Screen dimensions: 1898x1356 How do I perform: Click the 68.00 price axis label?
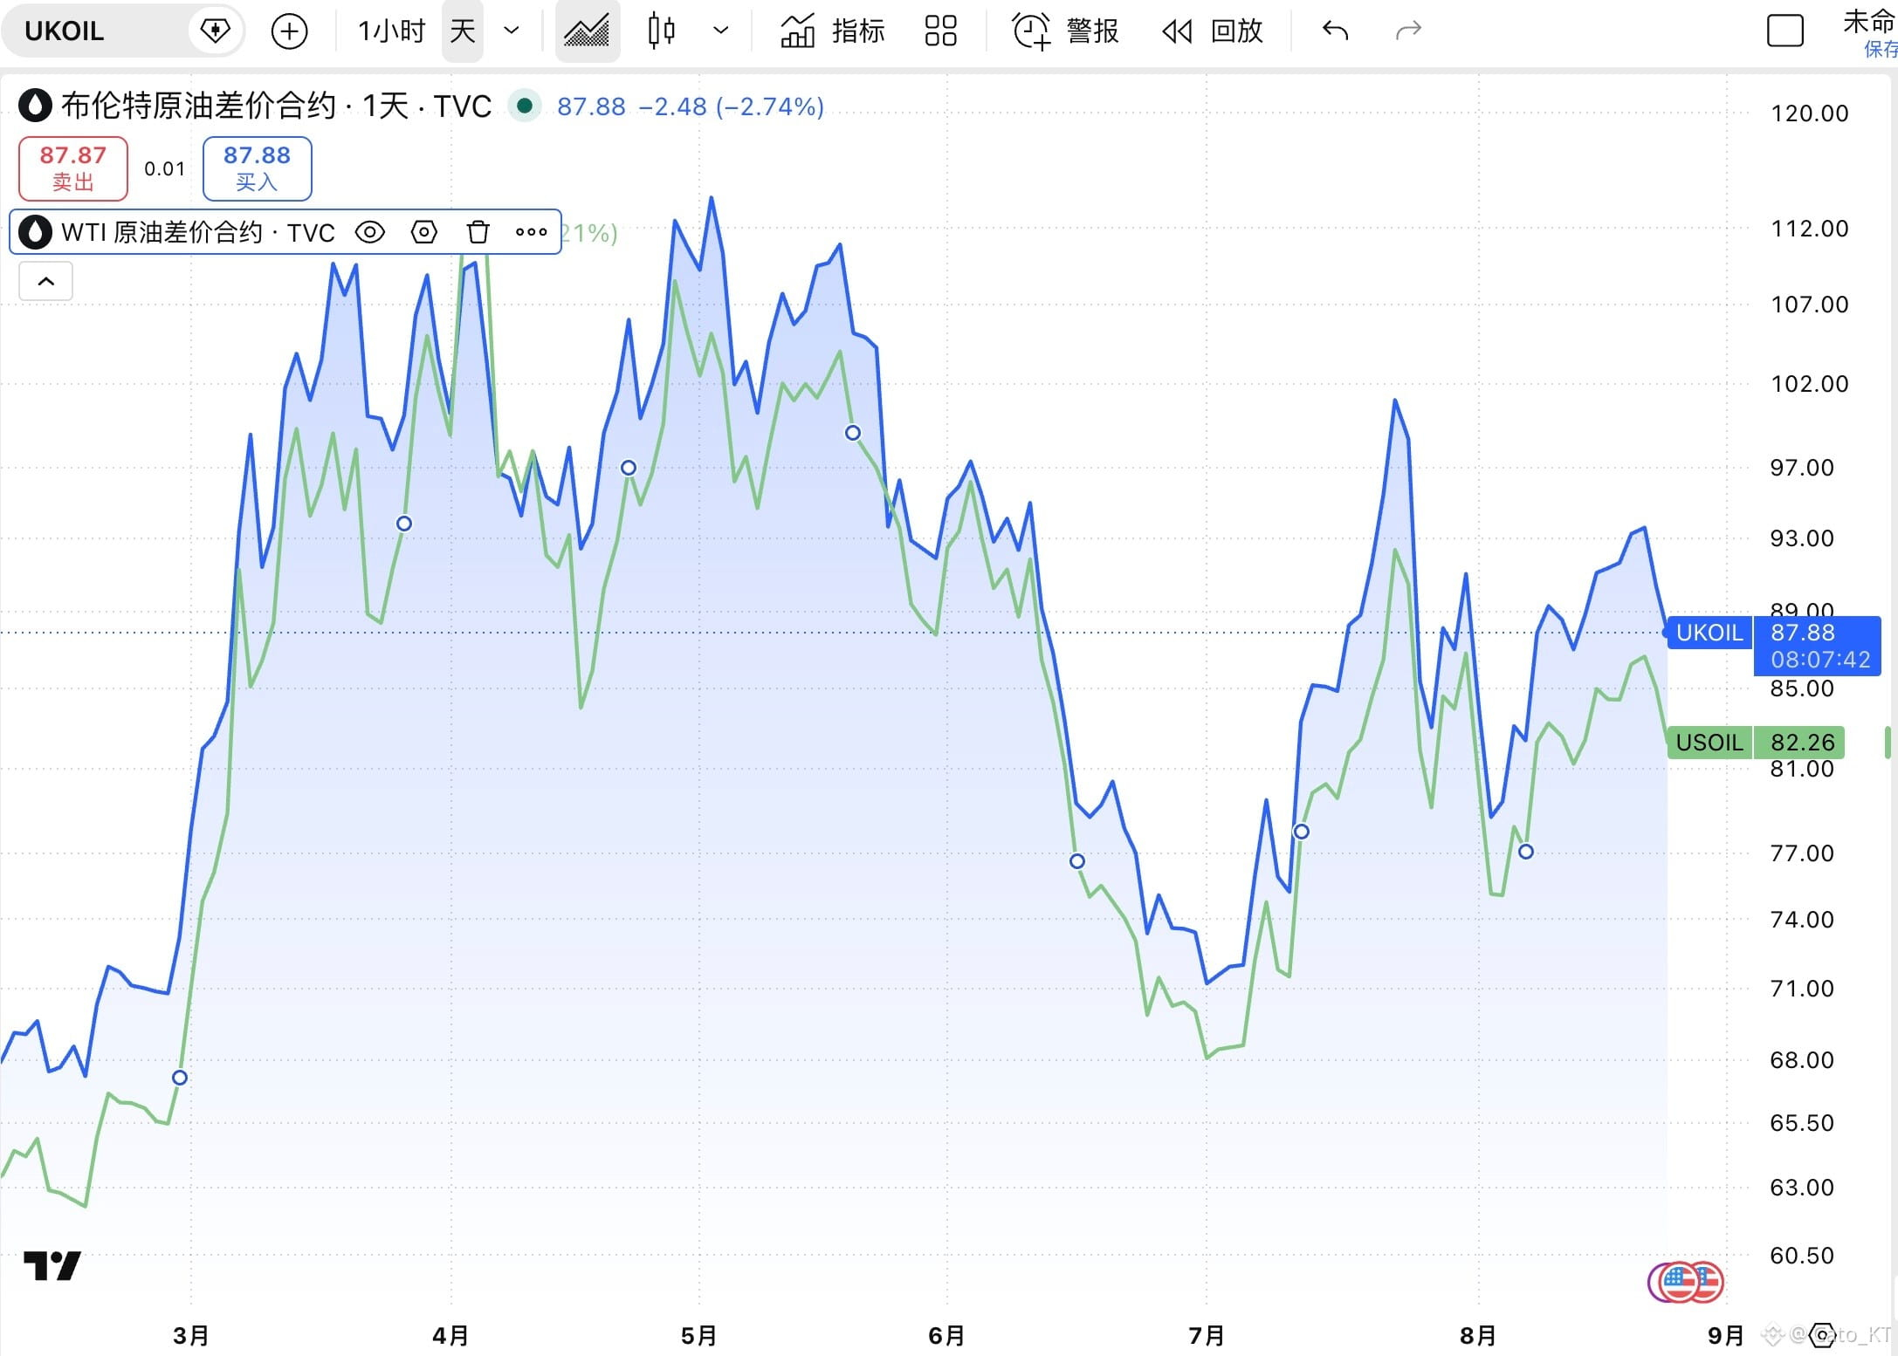pos(1802,1060)
